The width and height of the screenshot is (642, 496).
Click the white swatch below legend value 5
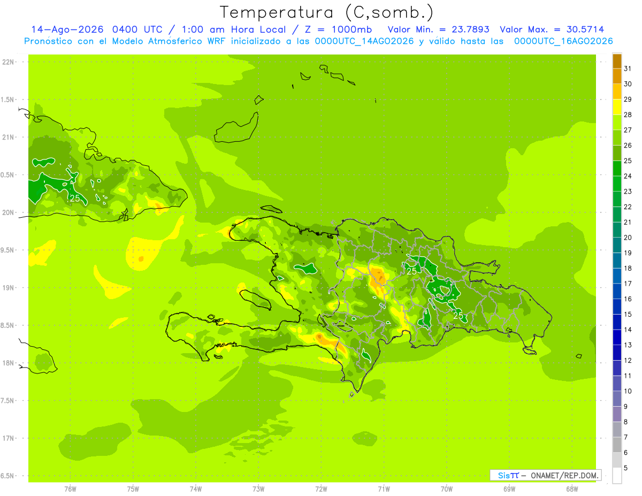(x=617, y=476)
